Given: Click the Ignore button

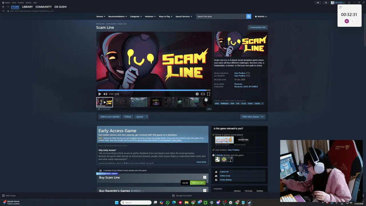Looking at the screenshot, I should coord(140,117).
